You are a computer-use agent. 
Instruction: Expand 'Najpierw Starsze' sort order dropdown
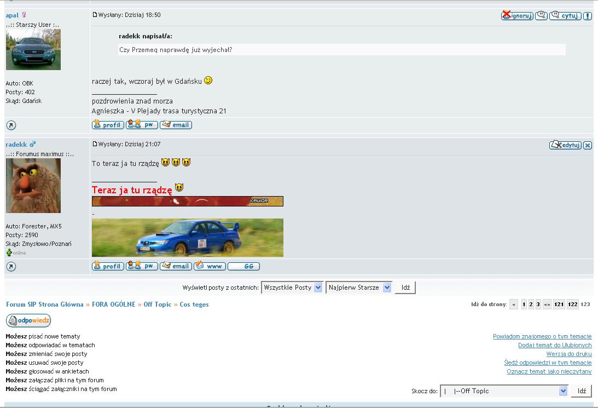pos(359,288)
